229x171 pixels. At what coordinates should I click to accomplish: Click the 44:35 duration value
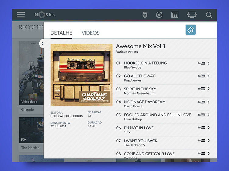coord(92,126)
